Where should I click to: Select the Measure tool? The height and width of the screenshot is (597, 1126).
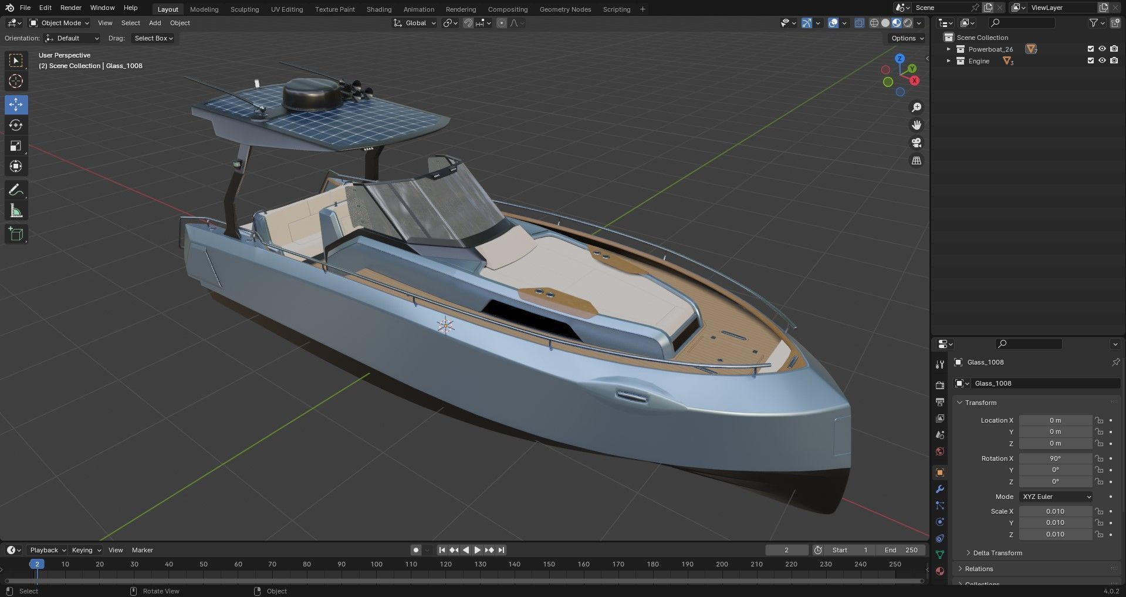coord(16,211)
